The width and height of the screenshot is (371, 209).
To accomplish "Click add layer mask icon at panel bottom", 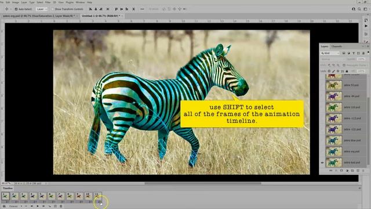I will point(341,170).
